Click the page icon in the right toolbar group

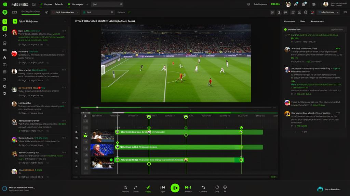[x=272, y=12]
